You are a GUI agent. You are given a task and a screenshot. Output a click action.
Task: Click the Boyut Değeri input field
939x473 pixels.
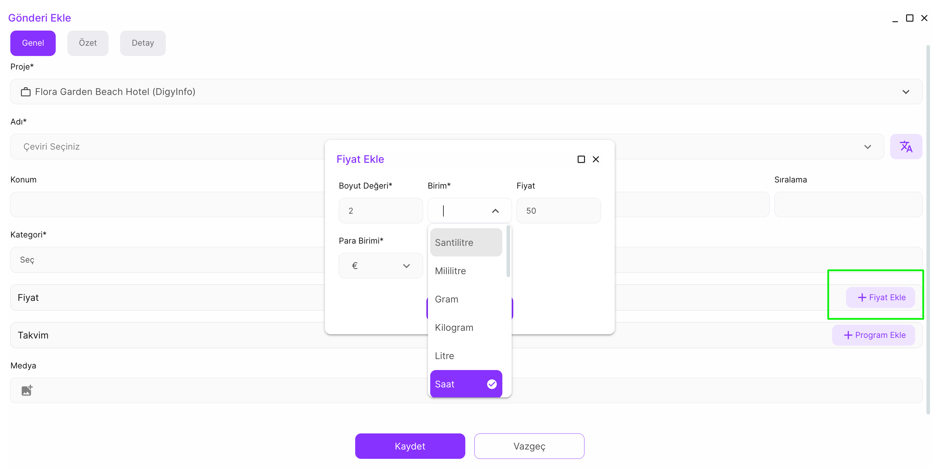coord(380,210)
